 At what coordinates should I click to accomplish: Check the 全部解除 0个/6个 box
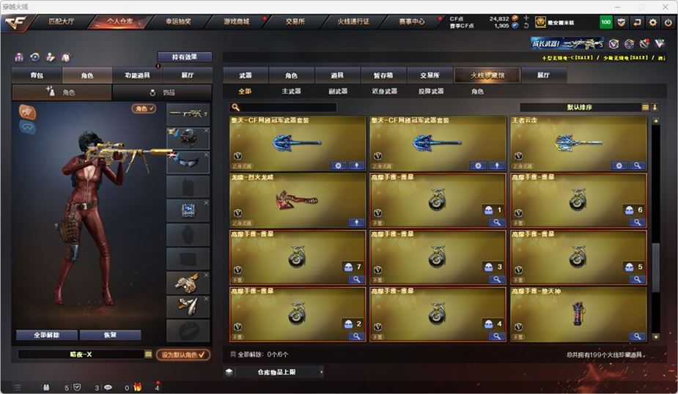[233, 354]
